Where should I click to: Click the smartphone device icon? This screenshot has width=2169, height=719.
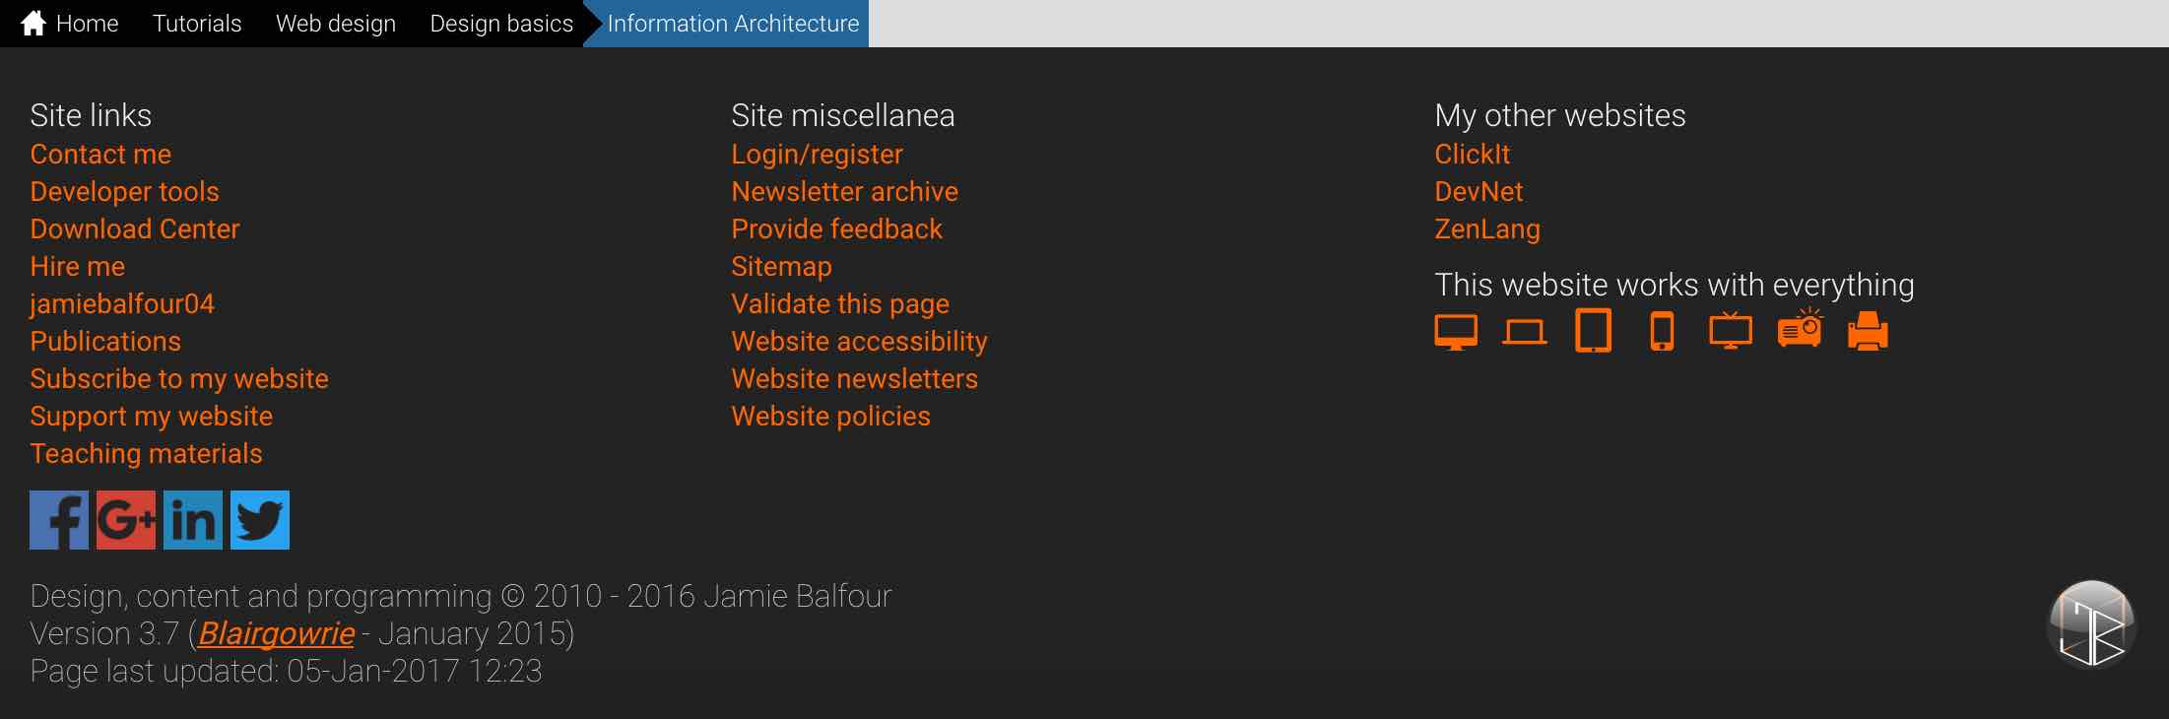[x=1662, y=331]
